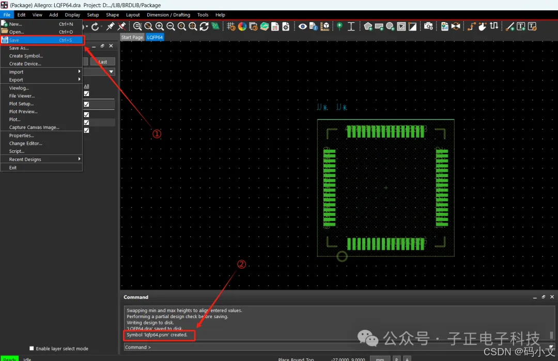This screenshot has width=558, height=361.
Task: Click the shadow mode toggle icon
Action: coord(253,27)
